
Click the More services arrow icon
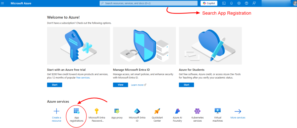pyautogui.click(x=238, y=112)
